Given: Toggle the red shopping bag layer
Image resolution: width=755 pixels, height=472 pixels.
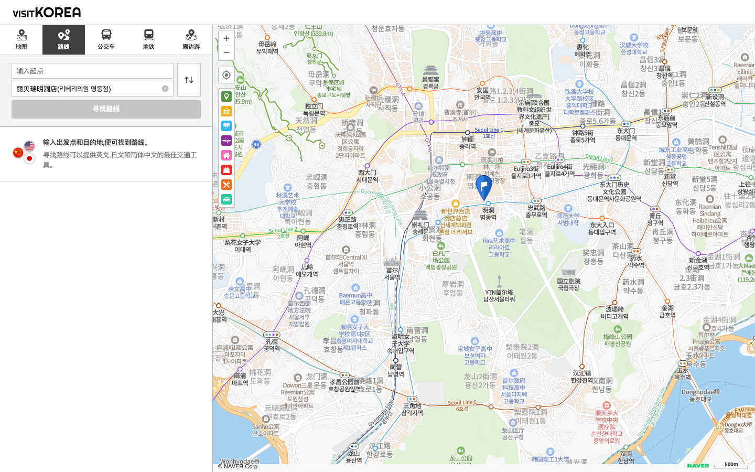Looking at the screenshot, I should [226, 170].
